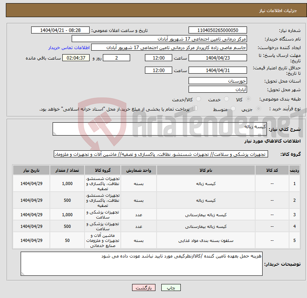Click the date 1404/04/29 in row 5
Image resolution: width=307 pixels, height=298 pixels.
point(31,240)
